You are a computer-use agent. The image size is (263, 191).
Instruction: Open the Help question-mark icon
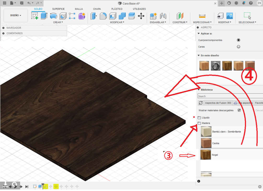tap(251, 3)
